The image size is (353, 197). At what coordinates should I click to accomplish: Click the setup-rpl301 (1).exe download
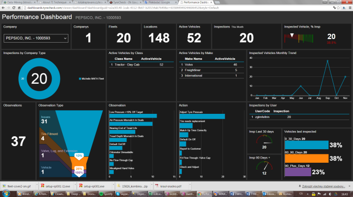(55, 186)
